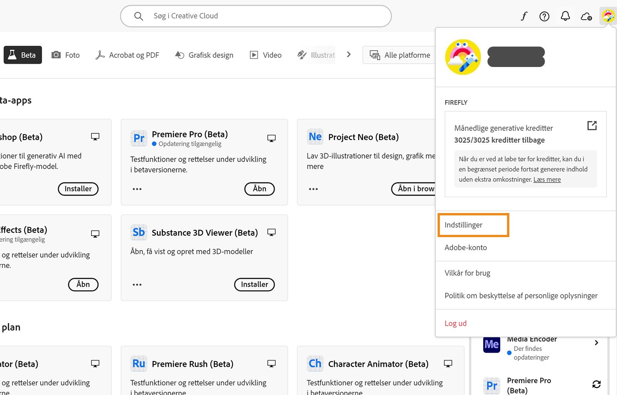Screen dimensions: 617x395
Task: Expand more categories with the chevron arrow
Action: (x=349, y=55)
